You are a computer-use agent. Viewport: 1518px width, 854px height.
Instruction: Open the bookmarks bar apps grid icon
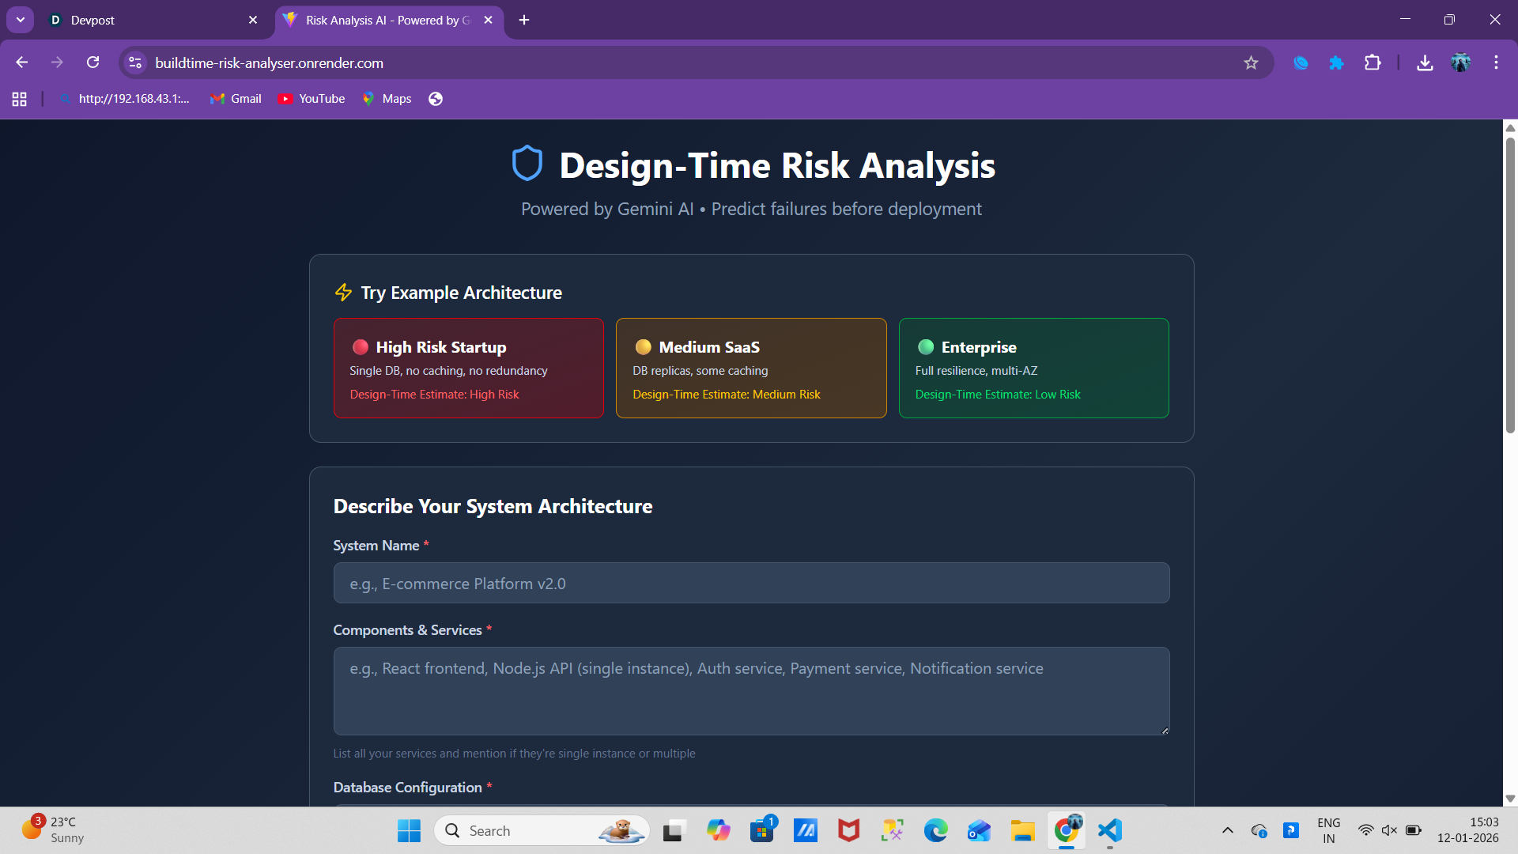(x=20, y=99)
